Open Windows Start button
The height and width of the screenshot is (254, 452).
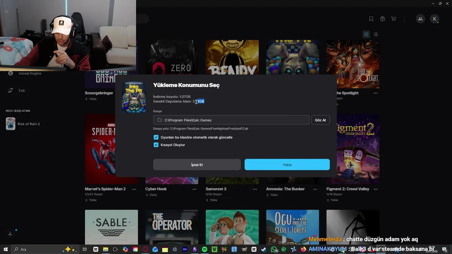point(6,249)
